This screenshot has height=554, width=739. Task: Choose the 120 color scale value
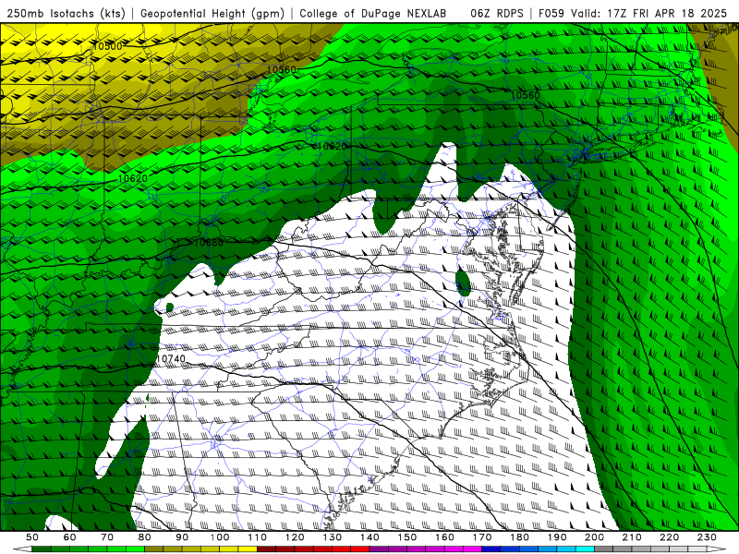point(295,537)
